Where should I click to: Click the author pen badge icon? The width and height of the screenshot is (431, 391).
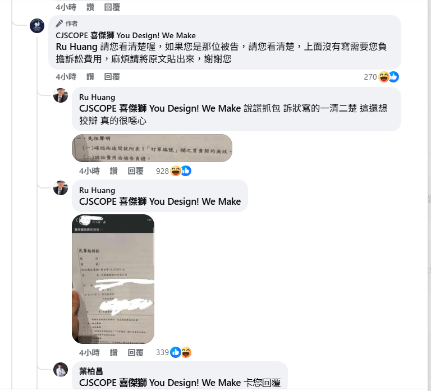(59, 24)
